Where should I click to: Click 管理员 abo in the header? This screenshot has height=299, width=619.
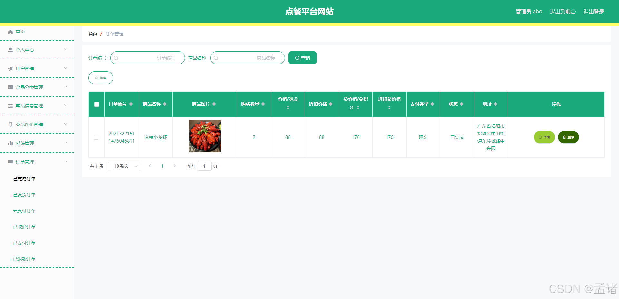(529, 12)
